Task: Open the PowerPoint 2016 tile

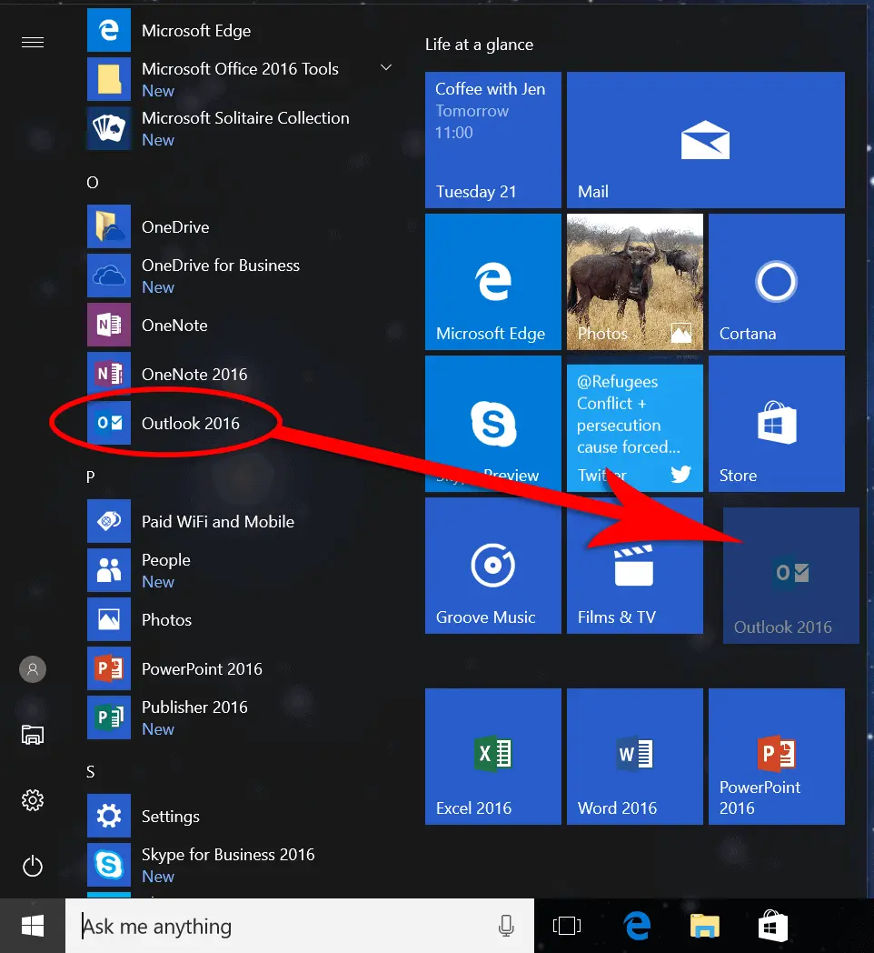Action: click(x=777, y=756)
